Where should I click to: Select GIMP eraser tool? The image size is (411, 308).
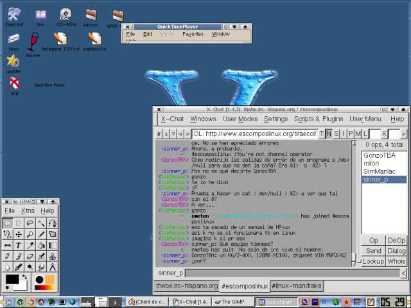point(30,256)
